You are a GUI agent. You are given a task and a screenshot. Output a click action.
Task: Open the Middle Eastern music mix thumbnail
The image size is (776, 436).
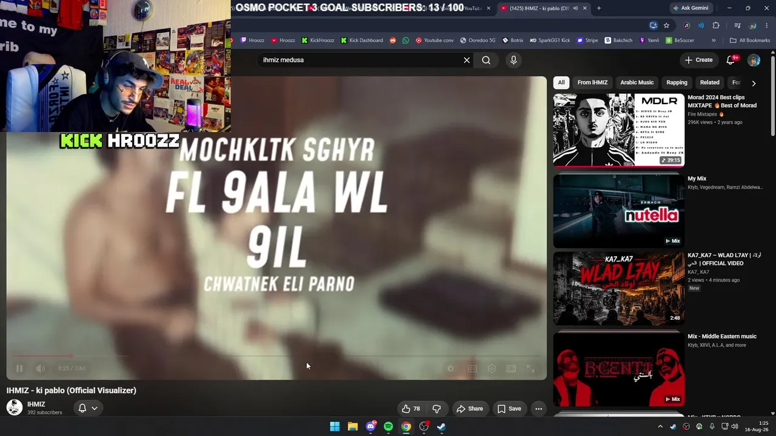click(618, 369)
